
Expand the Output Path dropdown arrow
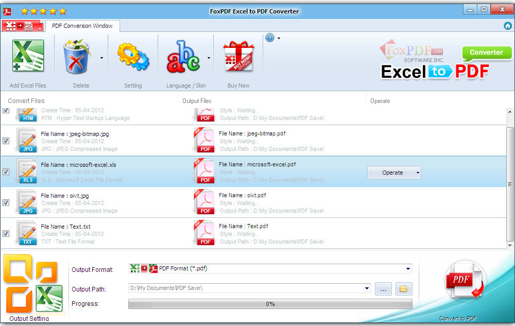point(367,288)
